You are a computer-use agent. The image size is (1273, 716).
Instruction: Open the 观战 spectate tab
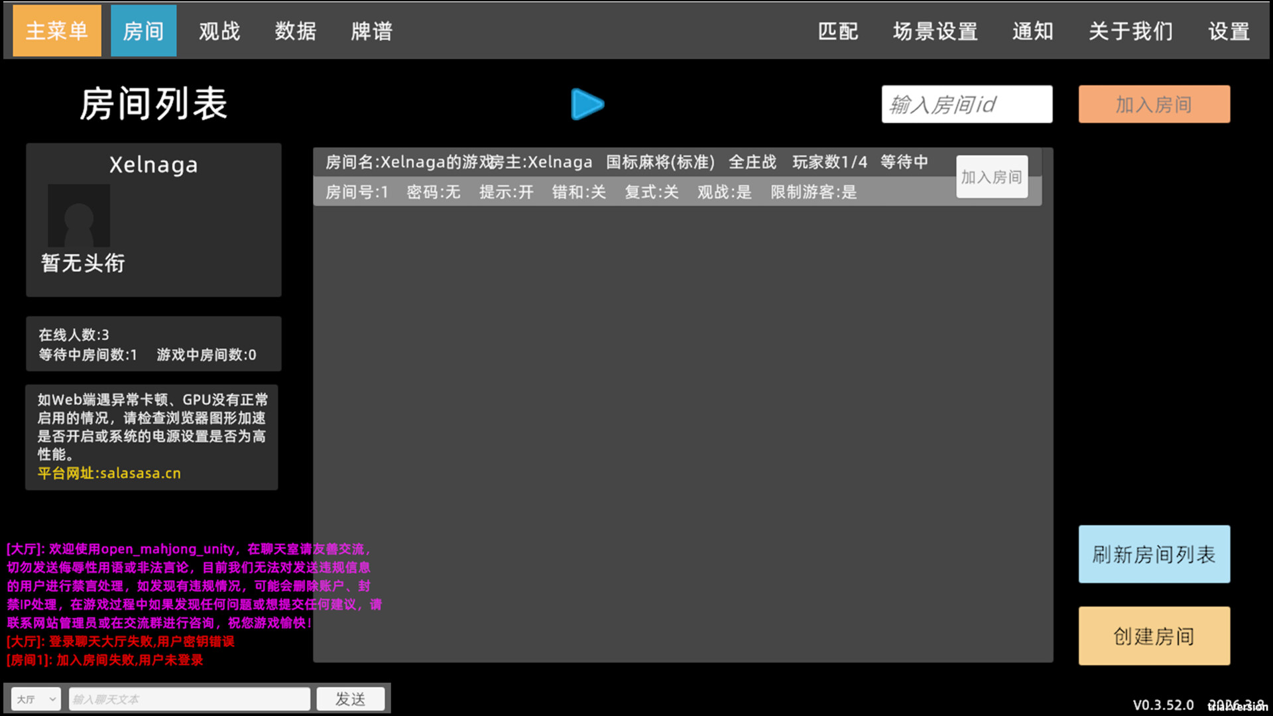(x=219, y=30)
